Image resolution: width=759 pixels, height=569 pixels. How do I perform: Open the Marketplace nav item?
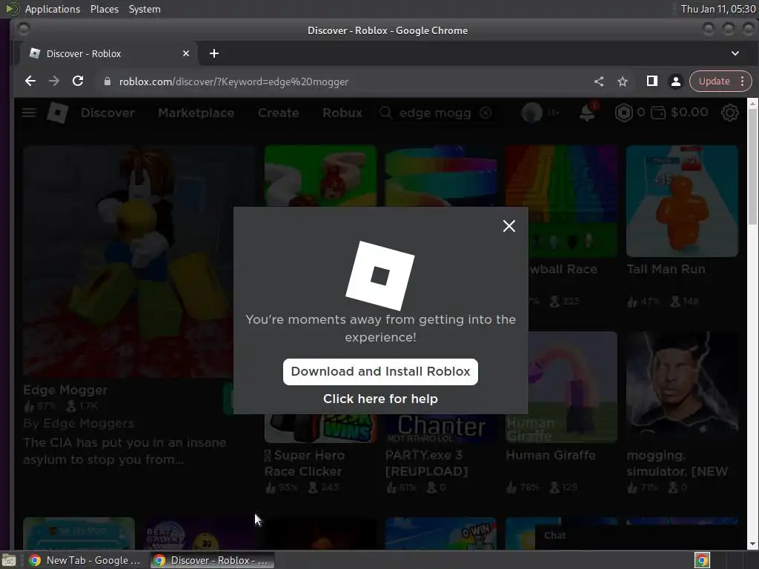pyautogui.click(x=196, y=113)
